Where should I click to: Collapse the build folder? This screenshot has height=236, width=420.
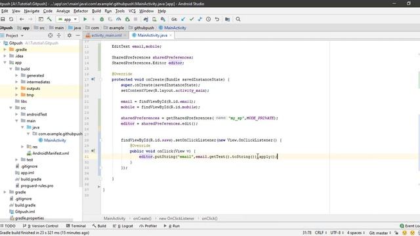[x=10, y=69]
